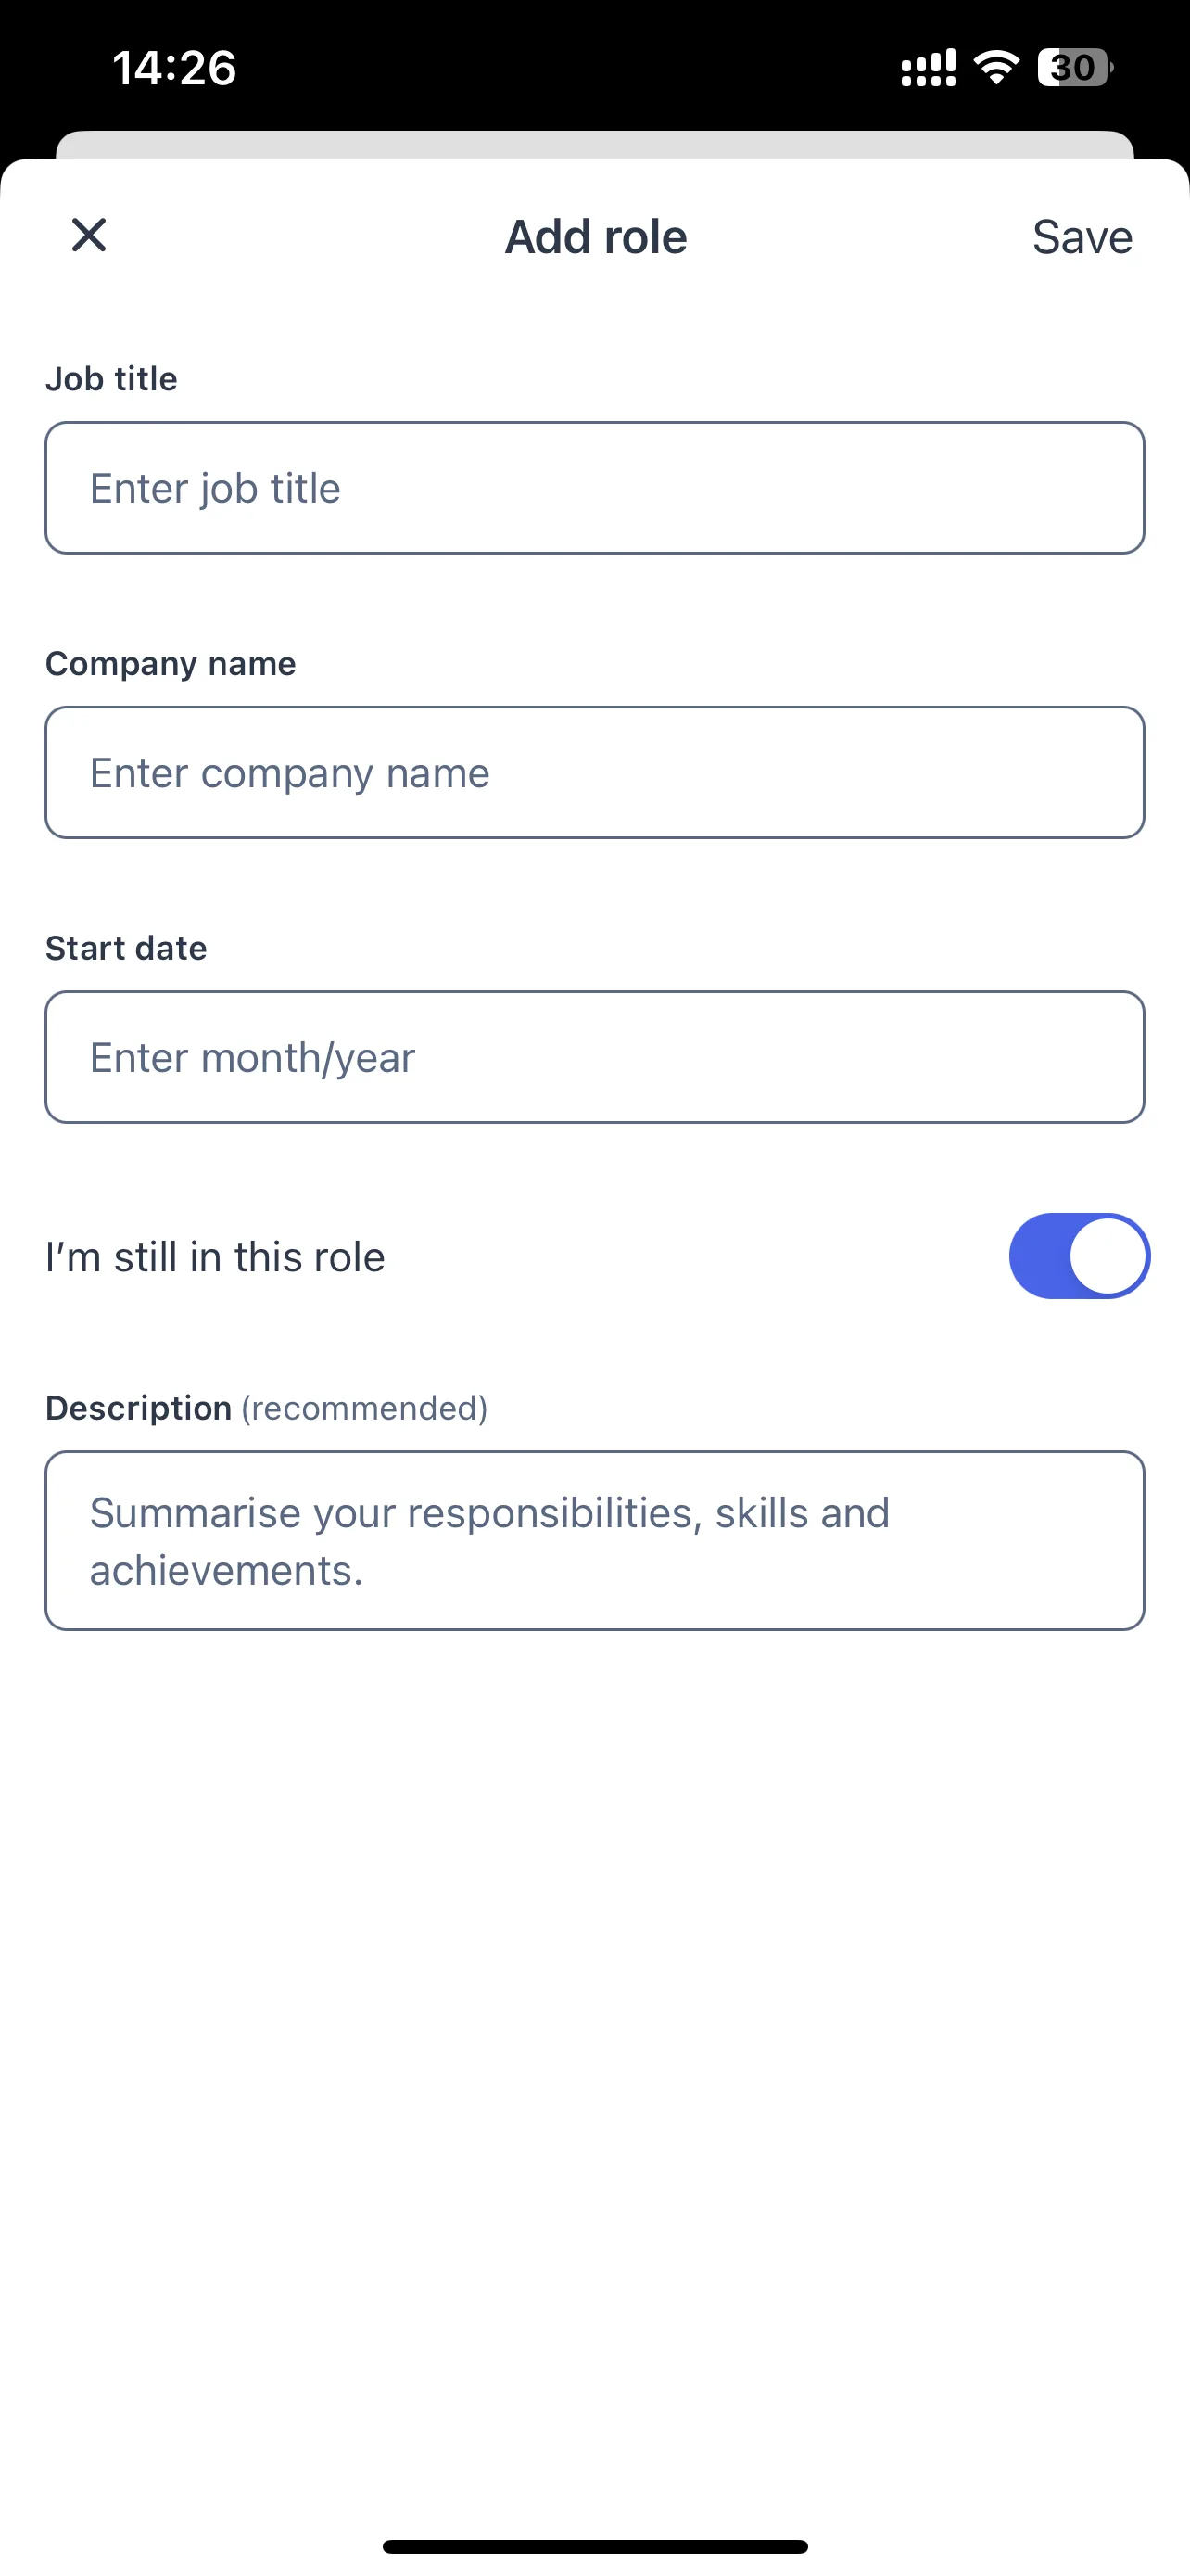Focus the responsibilities description text area
Image resolution: width=1190 pixels, height=2576 pixels.
coord(594,1541)
